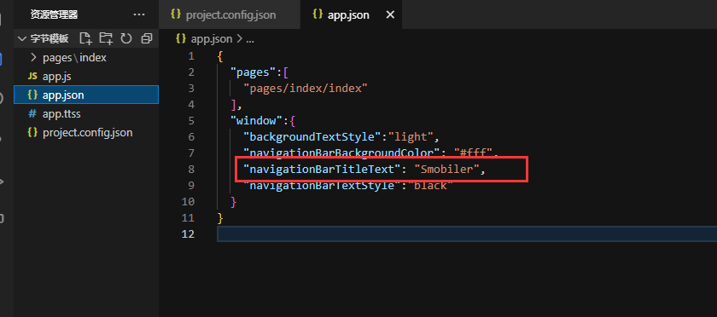The height and width of the screenshot is (317, 717).
Task: Click app.json in the breadcrumb path
Action: (212, 39)
